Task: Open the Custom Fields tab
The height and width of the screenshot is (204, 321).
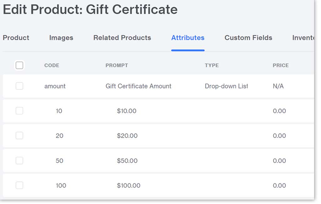Action: click(248, 38)
